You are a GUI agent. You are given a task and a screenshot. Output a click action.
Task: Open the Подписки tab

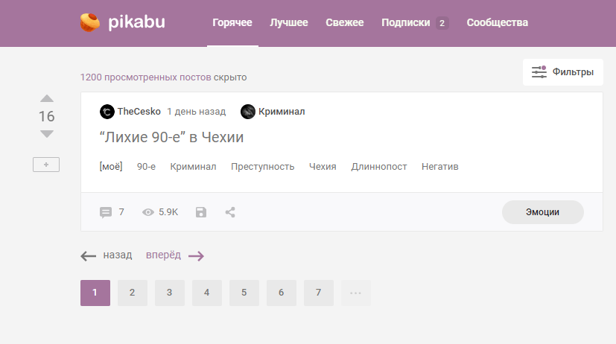(x=406, y=22)
